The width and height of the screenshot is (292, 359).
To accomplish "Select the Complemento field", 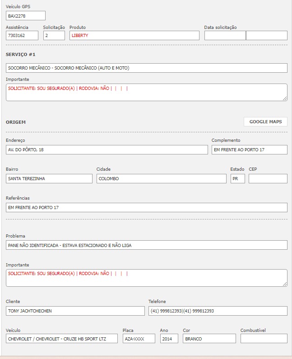I will [249, 150].
